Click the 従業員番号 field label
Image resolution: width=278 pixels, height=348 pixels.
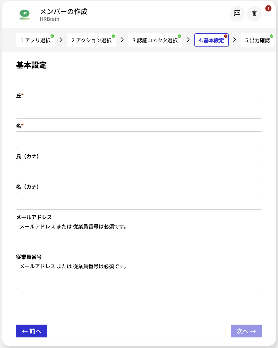coord(29,257)
